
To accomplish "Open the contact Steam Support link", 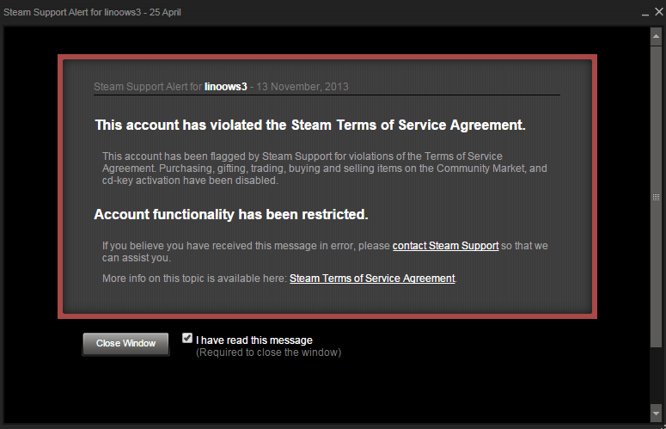I will (x=445, y=246).
